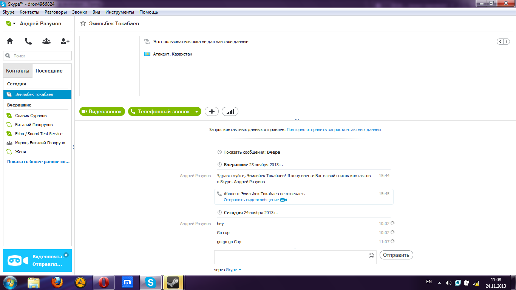The width and height of the screenshot is (516, 290).
Task: Click own status icon next to Андрей Разумов
Action: (9, 23)
